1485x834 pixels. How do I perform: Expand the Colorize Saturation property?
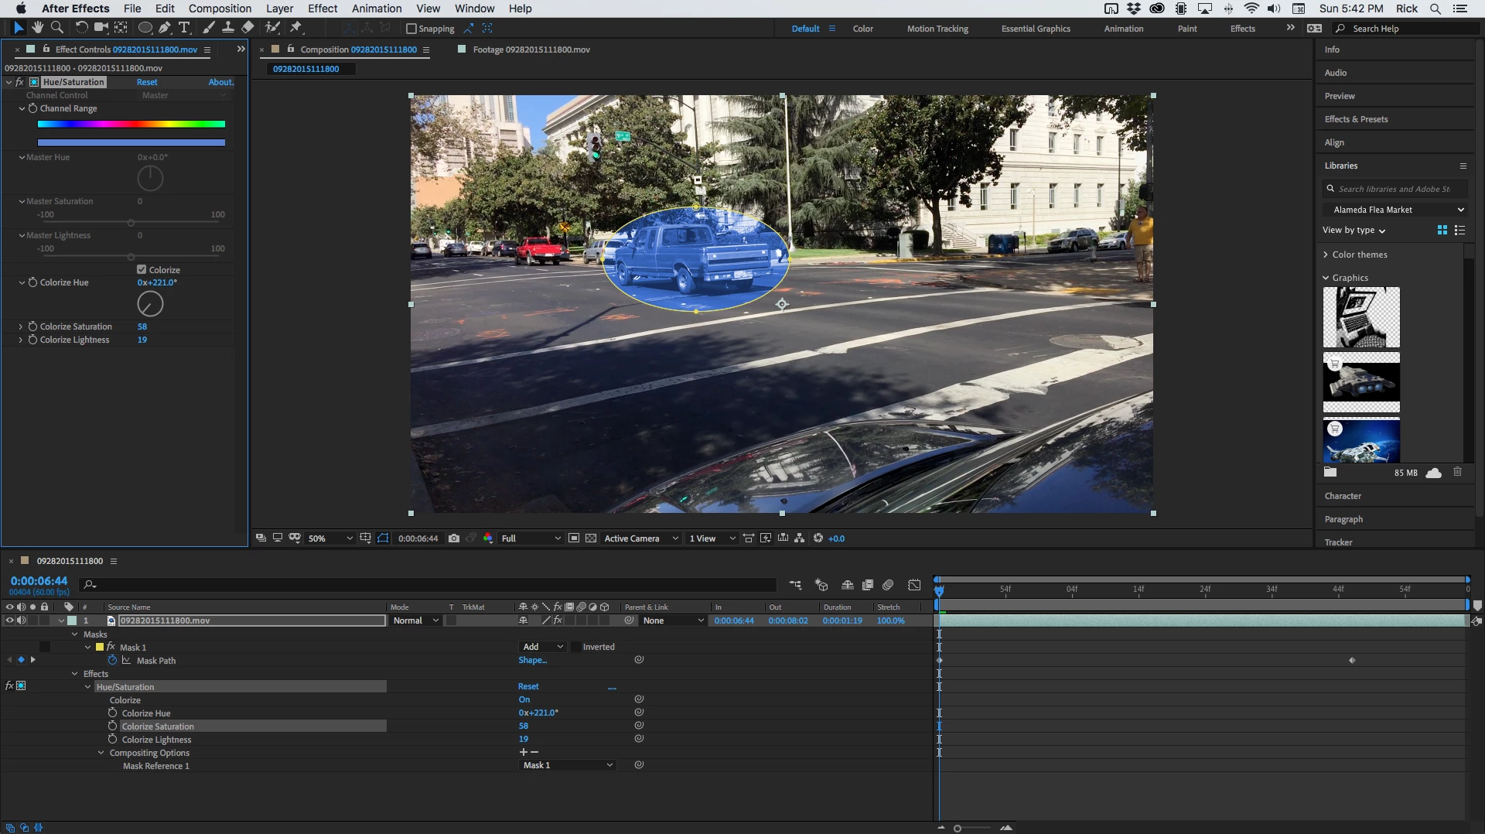tap(20, 326)
